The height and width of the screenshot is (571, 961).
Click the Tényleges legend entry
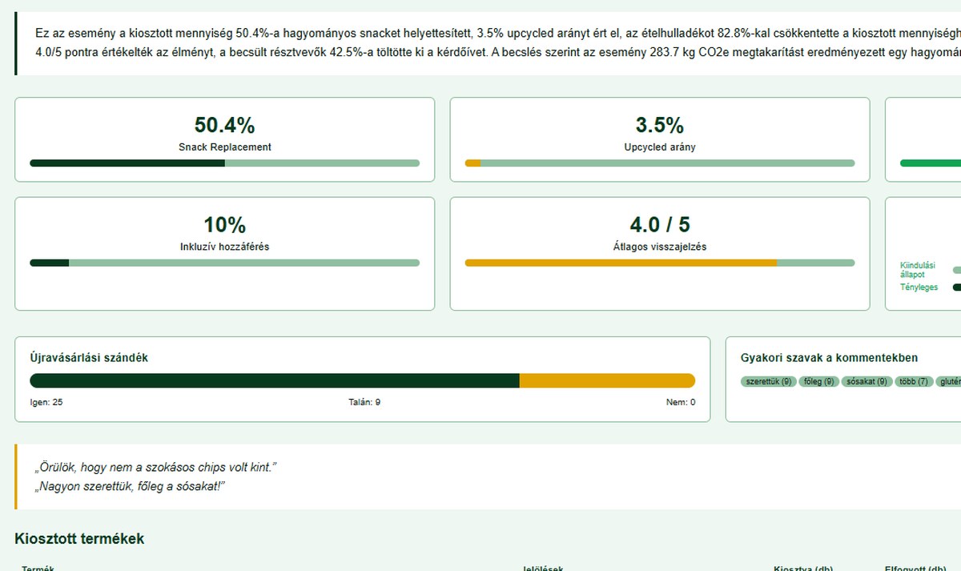pyautogui.click(x=919, y=288)
